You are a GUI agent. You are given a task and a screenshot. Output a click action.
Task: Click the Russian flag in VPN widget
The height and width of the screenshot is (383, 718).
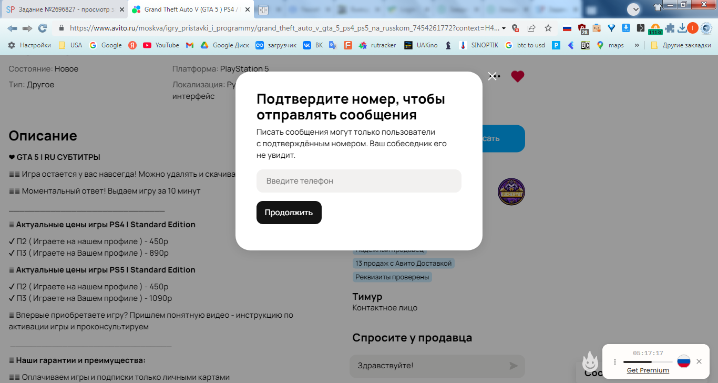[x=683, y=361]
